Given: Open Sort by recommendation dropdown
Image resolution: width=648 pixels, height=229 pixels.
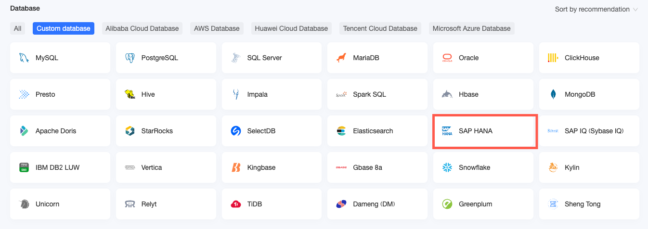Looking at the screenshot, I should coord(596,9).
